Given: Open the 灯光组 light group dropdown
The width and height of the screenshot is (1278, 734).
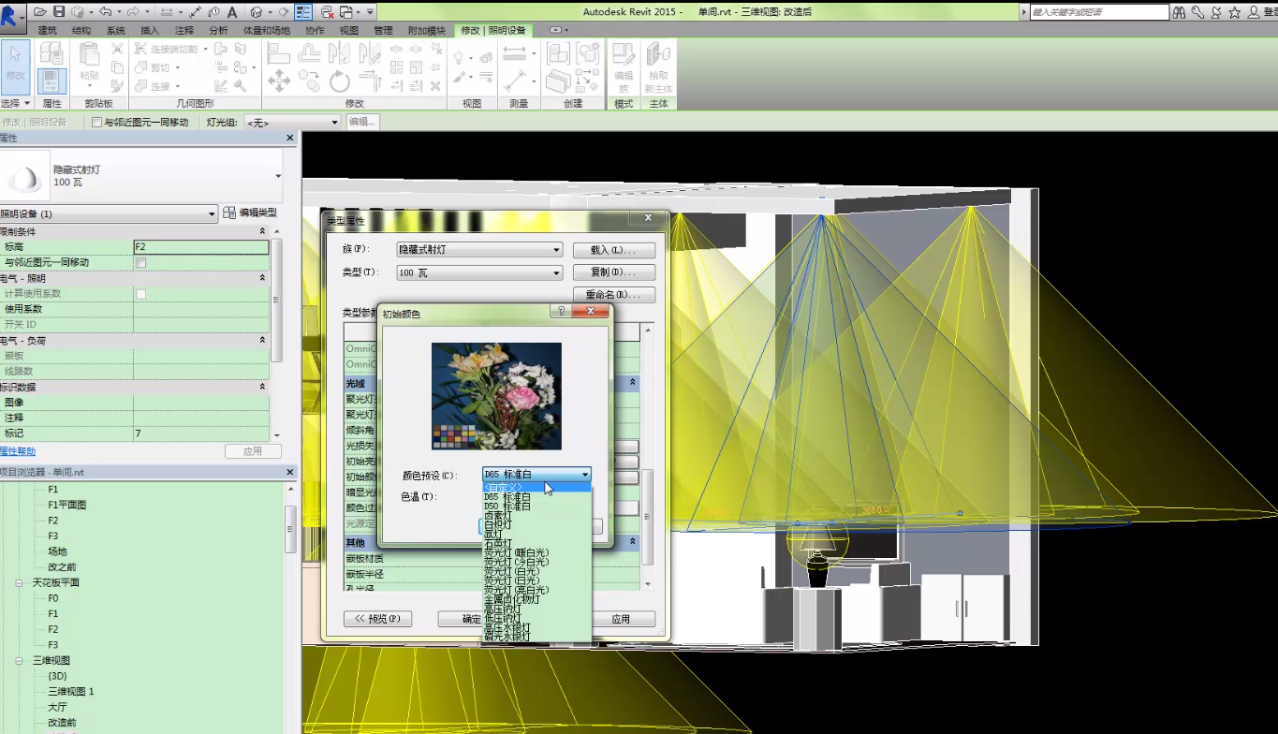Looking at the screenshot, I should (x=292, y=122).
